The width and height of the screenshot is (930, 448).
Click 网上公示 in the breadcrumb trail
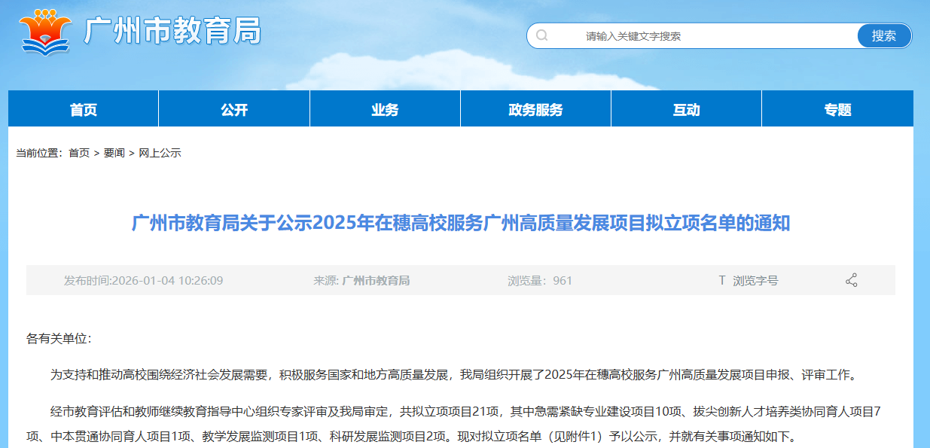pos(160,153)
